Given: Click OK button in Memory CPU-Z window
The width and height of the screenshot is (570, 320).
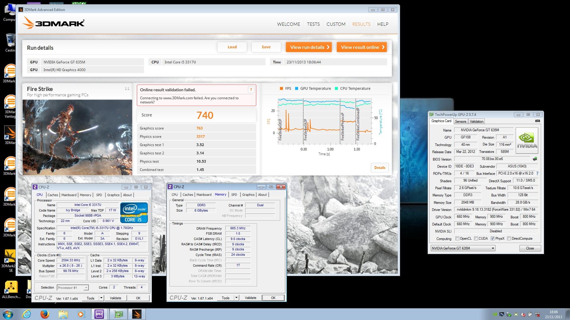Looking at the screenshot, I should 273,298.
